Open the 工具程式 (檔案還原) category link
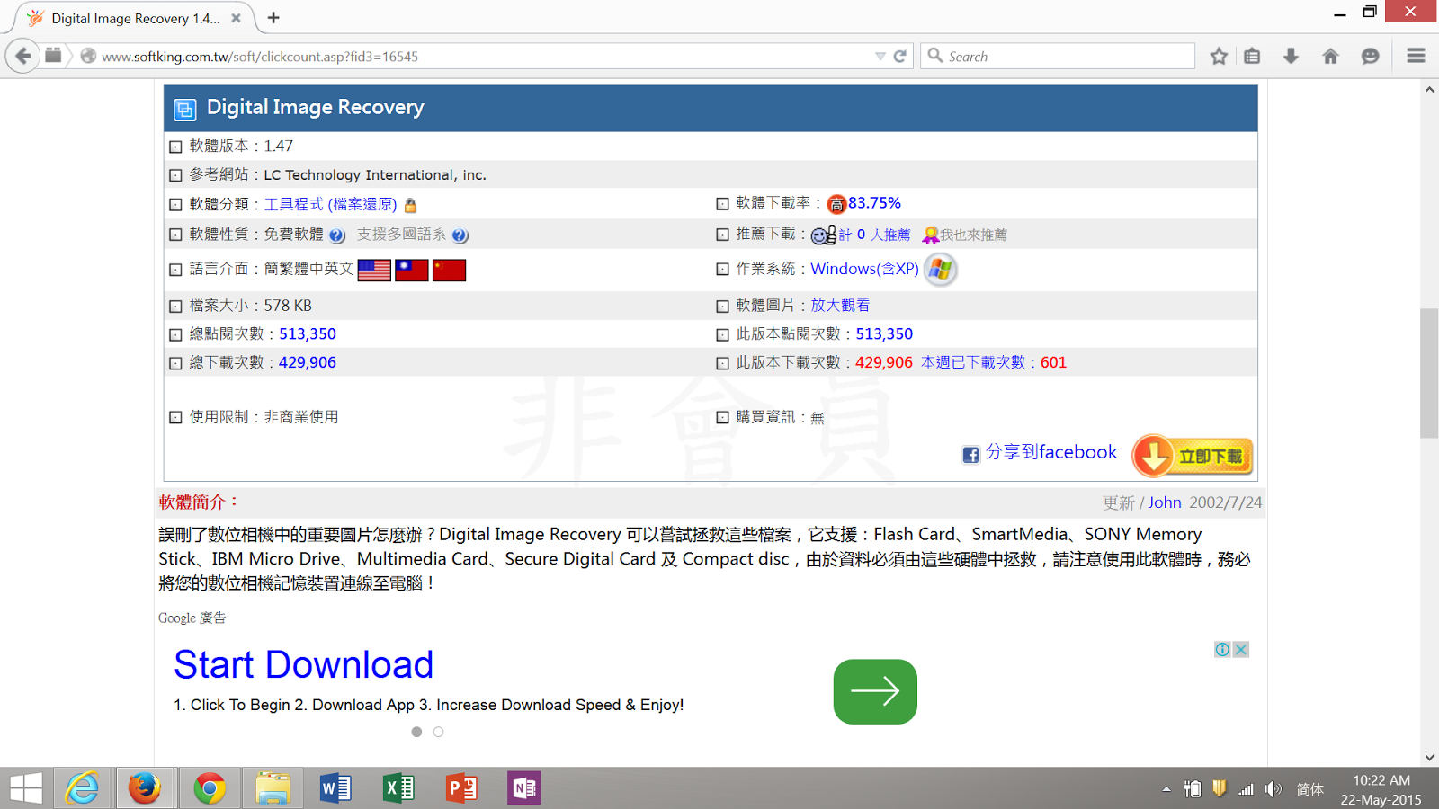Viewport: 1439px width, 809px height. point(330,204)
